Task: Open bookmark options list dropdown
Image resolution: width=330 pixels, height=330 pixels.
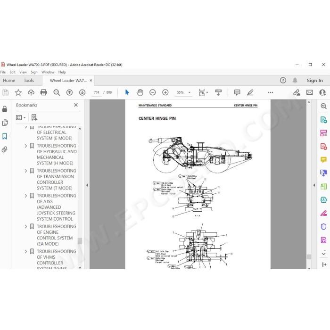Action: (21, 117)
